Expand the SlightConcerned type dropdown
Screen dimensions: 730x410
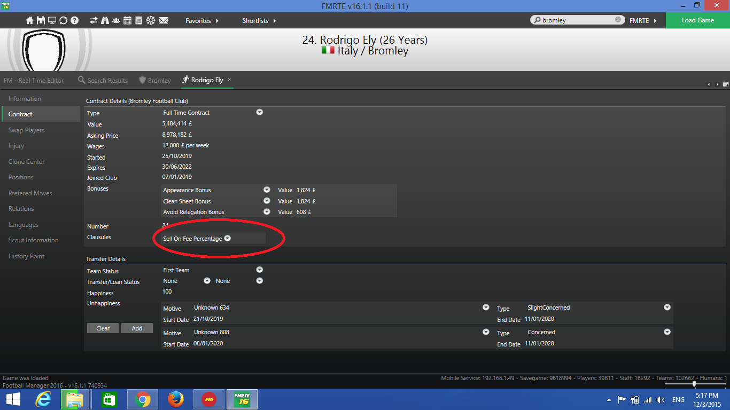(667, 307)
